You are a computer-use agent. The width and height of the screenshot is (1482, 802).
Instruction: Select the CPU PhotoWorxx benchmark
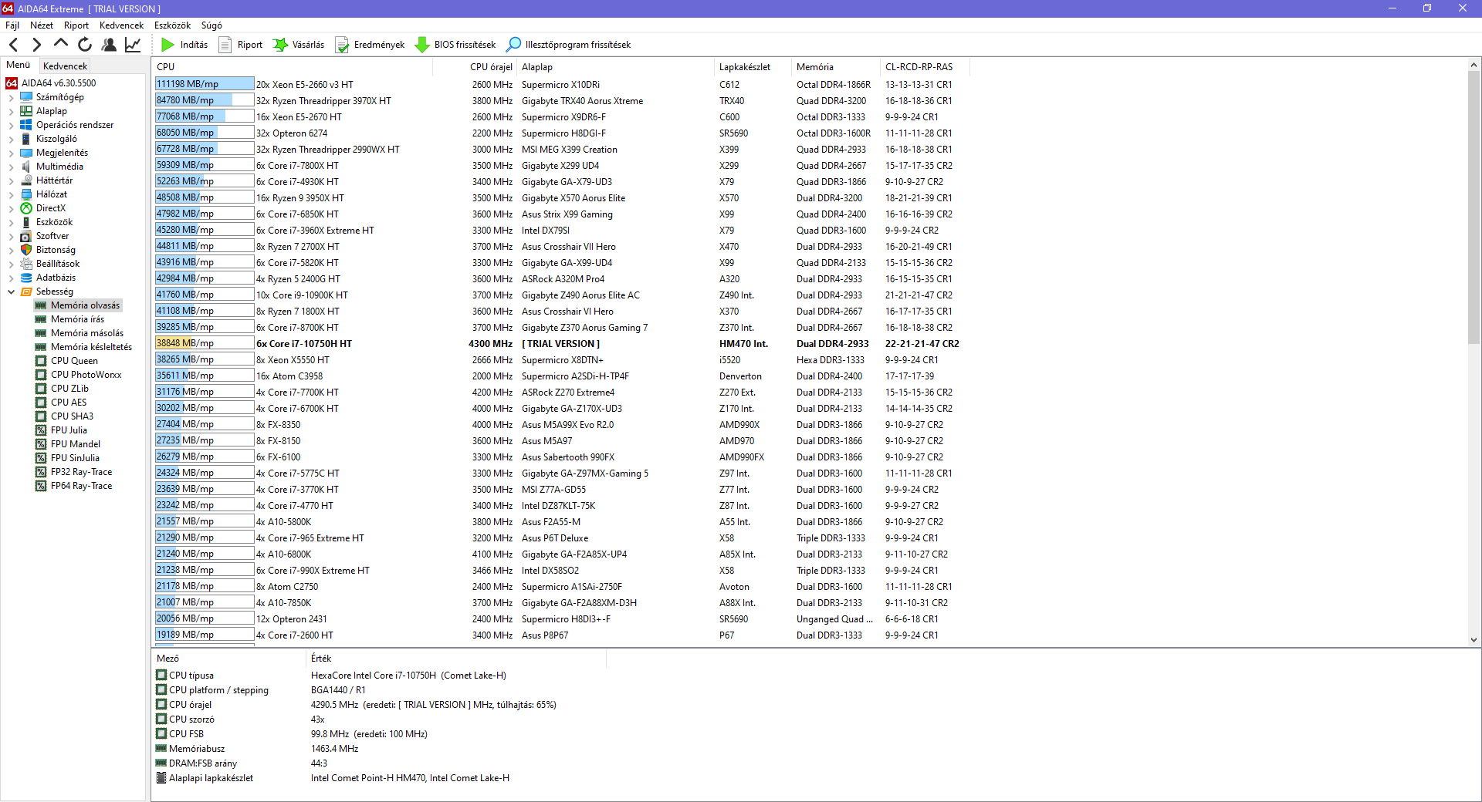click(x=86, y=375)
